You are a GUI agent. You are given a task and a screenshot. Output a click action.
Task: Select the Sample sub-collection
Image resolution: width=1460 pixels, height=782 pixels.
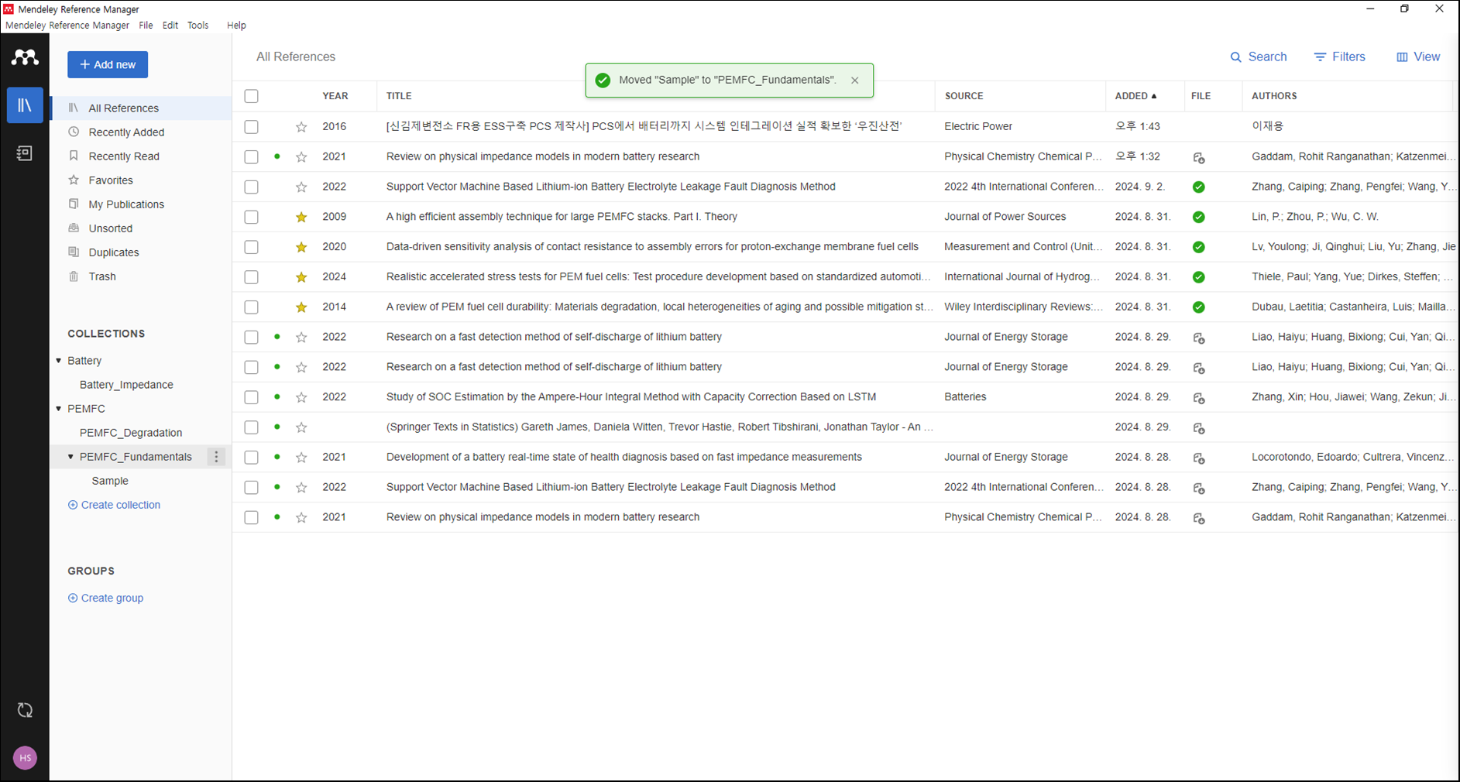[x=110, y=481]
